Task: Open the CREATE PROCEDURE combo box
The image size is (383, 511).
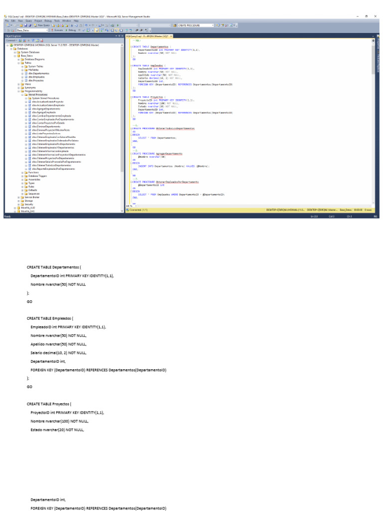Action: click(x=195, y=25)
